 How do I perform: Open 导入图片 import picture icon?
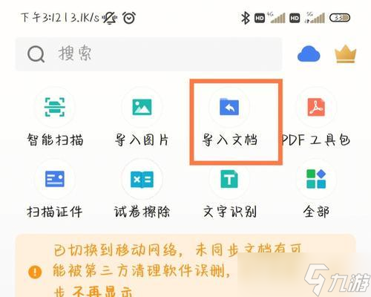(x=142, y=107)
